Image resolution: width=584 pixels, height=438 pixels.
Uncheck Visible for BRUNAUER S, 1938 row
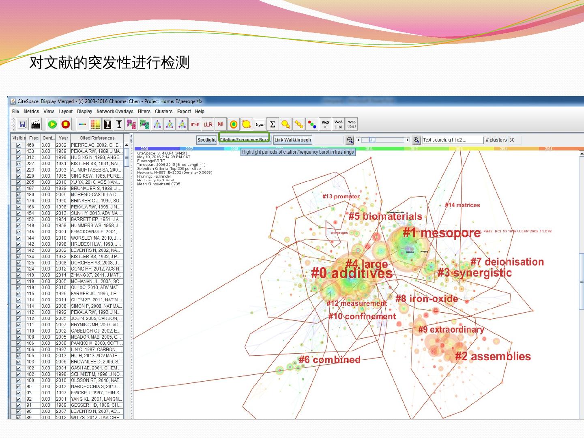[x=18, y=189]
